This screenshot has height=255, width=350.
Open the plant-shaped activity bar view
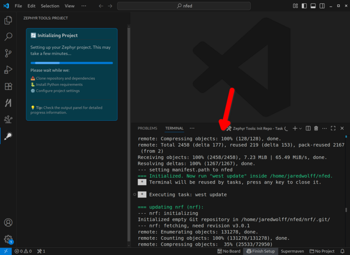click(x=8, y=119)
